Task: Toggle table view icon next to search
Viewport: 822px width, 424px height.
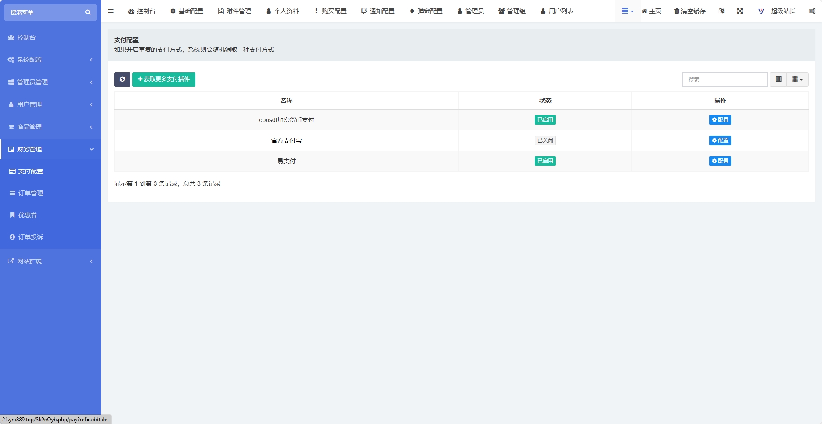Action: point(779,79)
